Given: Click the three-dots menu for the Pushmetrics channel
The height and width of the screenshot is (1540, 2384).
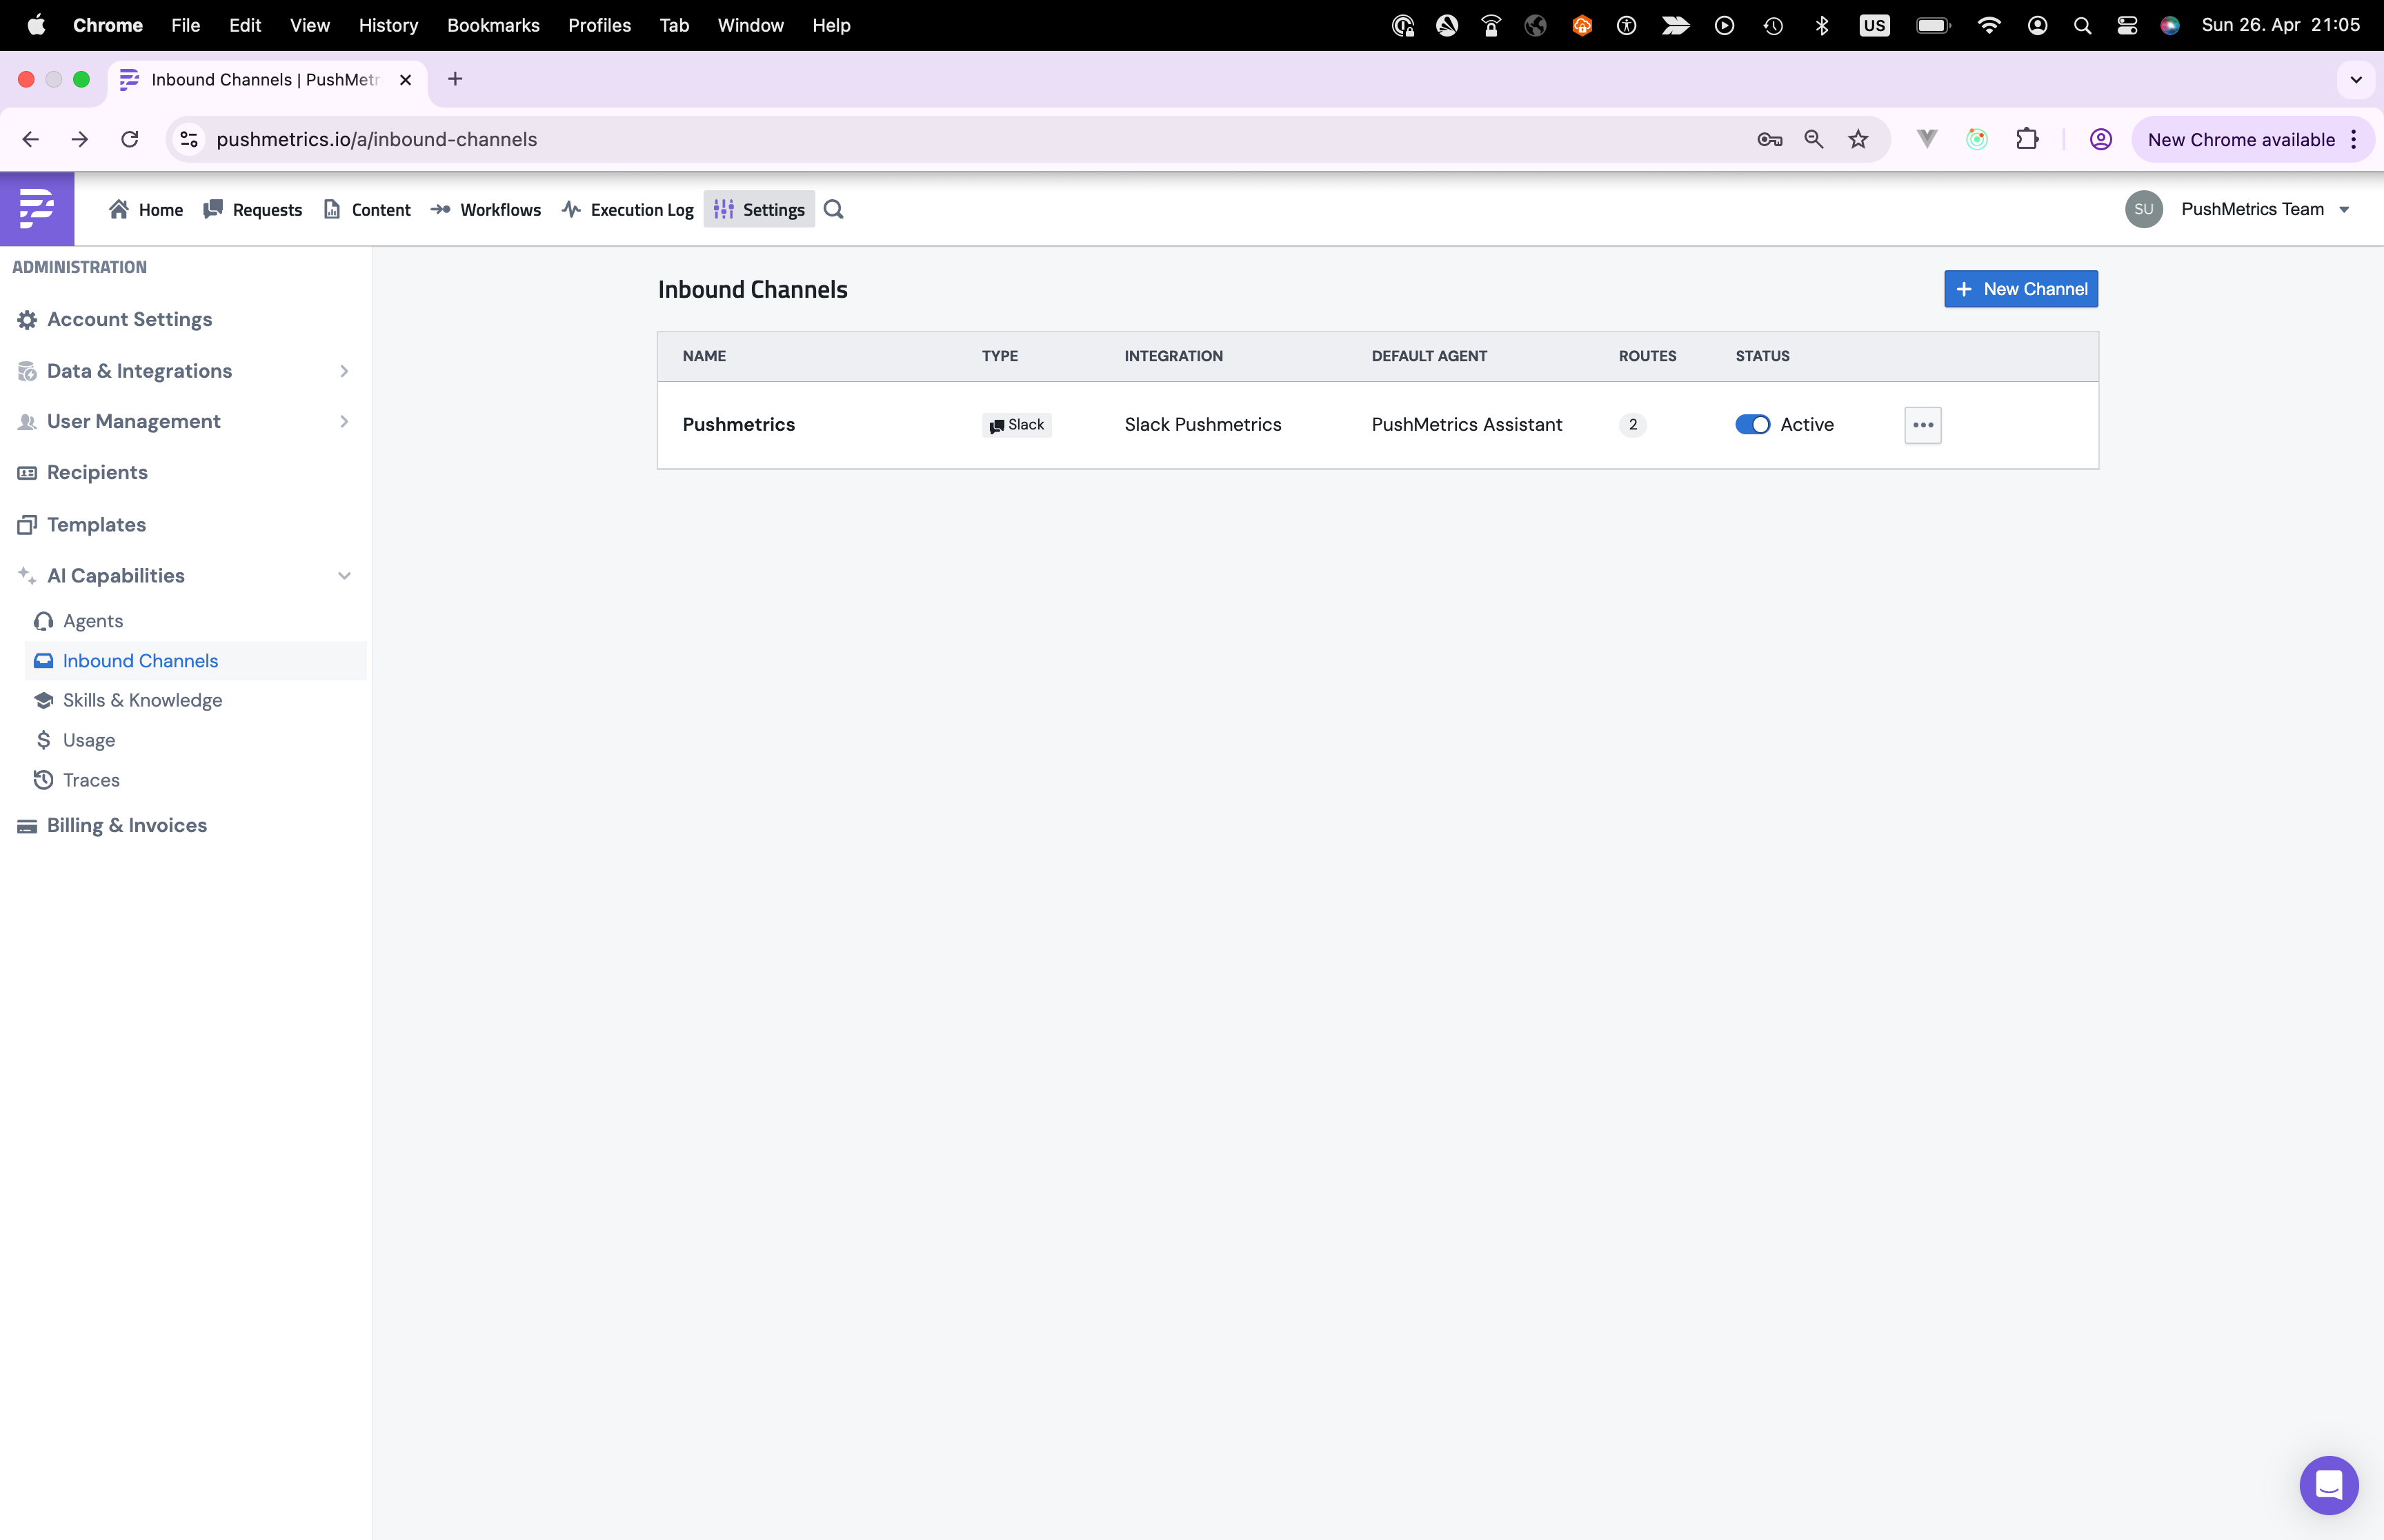Looking at the screenshot, I should coord(1922,425).
